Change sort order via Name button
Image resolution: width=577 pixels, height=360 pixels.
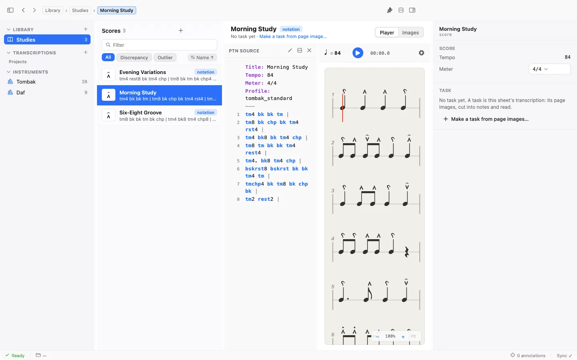click(202, 58)
